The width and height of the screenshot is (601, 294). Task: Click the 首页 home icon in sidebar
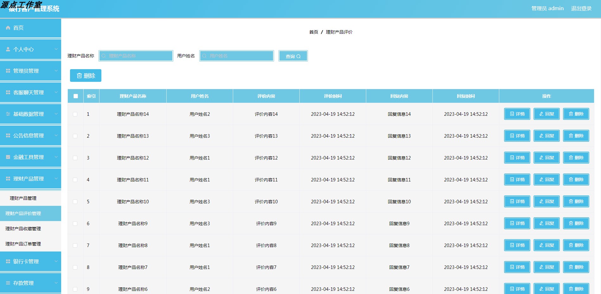point(8,28)
